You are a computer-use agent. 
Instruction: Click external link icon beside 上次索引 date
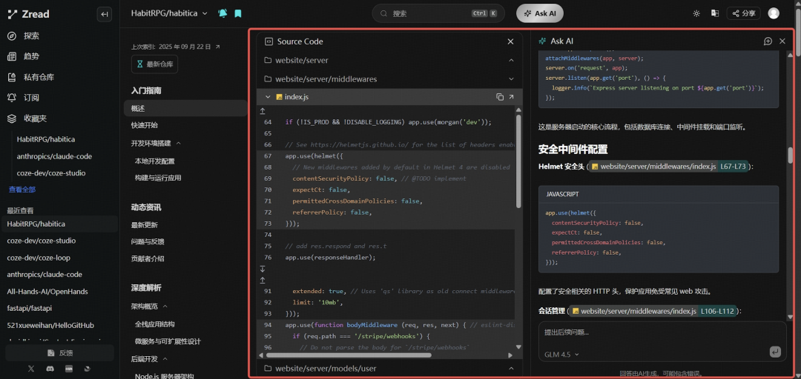217,47
